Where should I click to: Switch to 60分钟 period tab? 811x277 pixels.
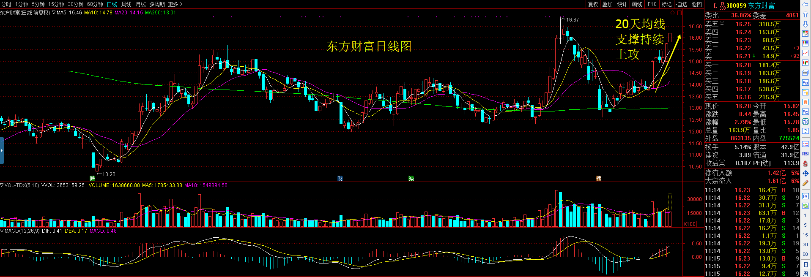(x=95, y=4)
